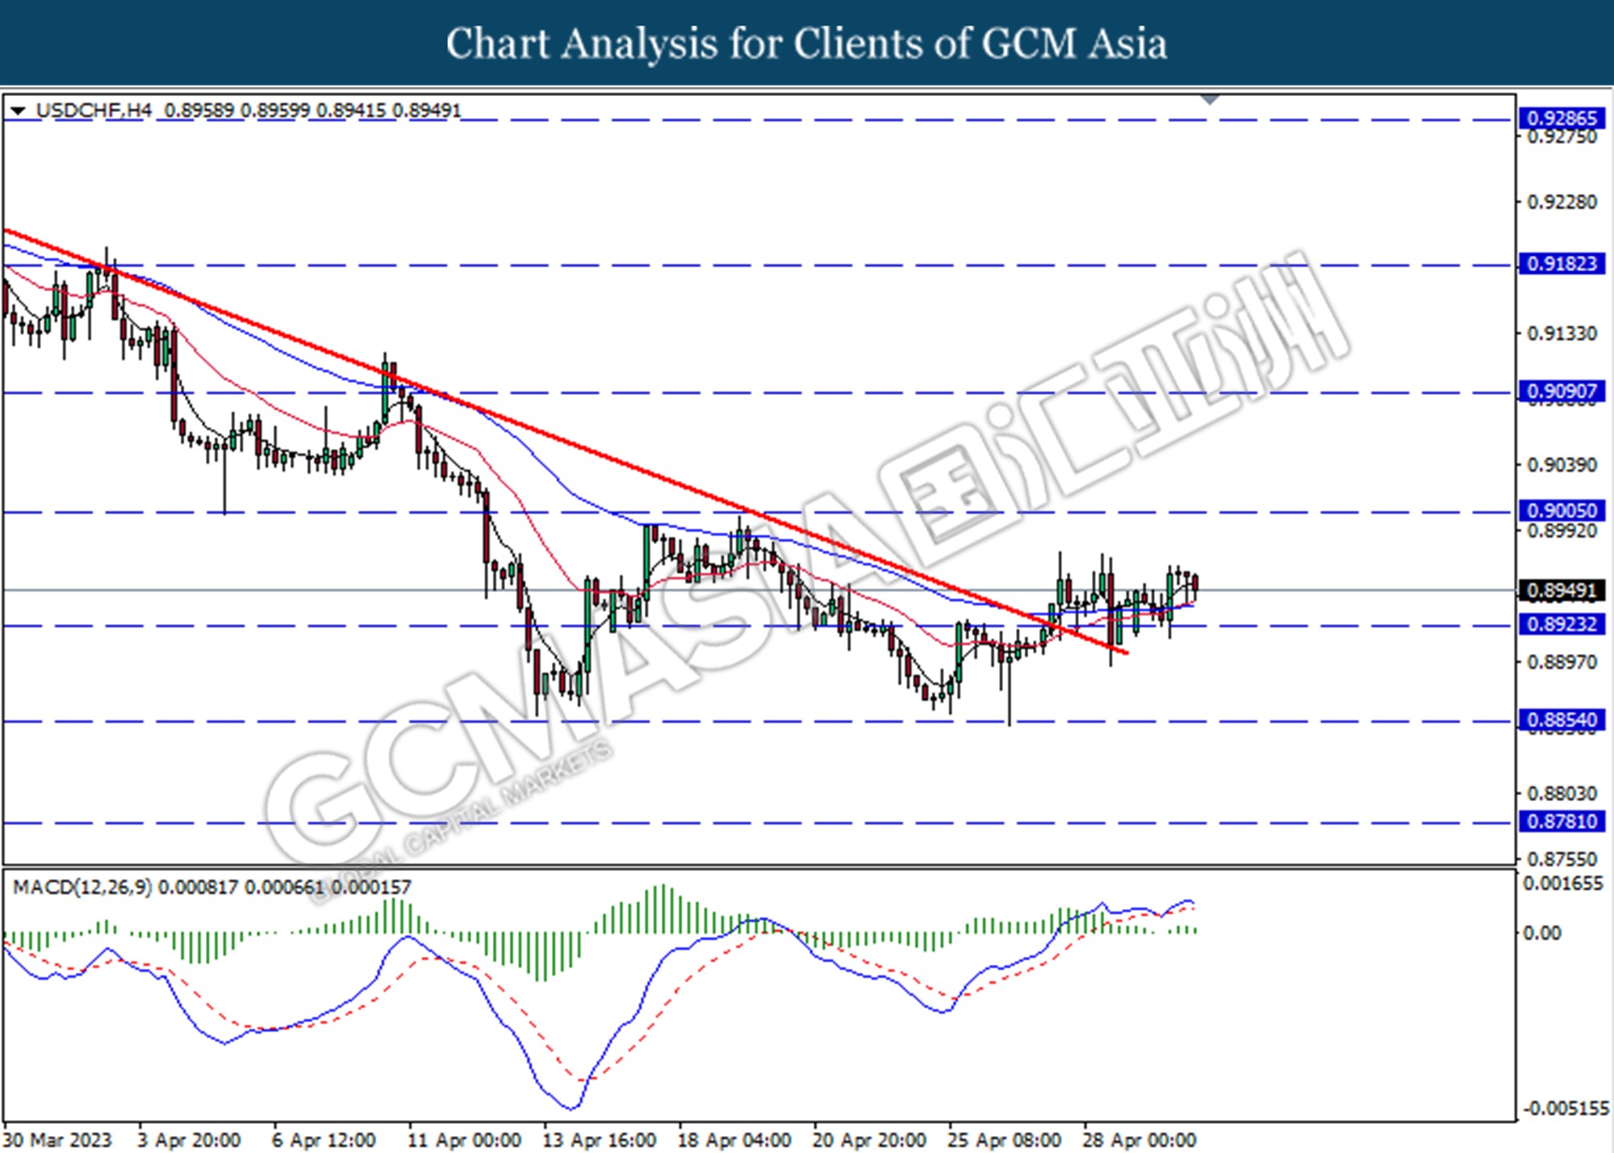Open the USDCHF,H4 chart dropdown arrow
Viewport: 1614px width, 1153px height.
pyautogui.click(x=19, y=111)
